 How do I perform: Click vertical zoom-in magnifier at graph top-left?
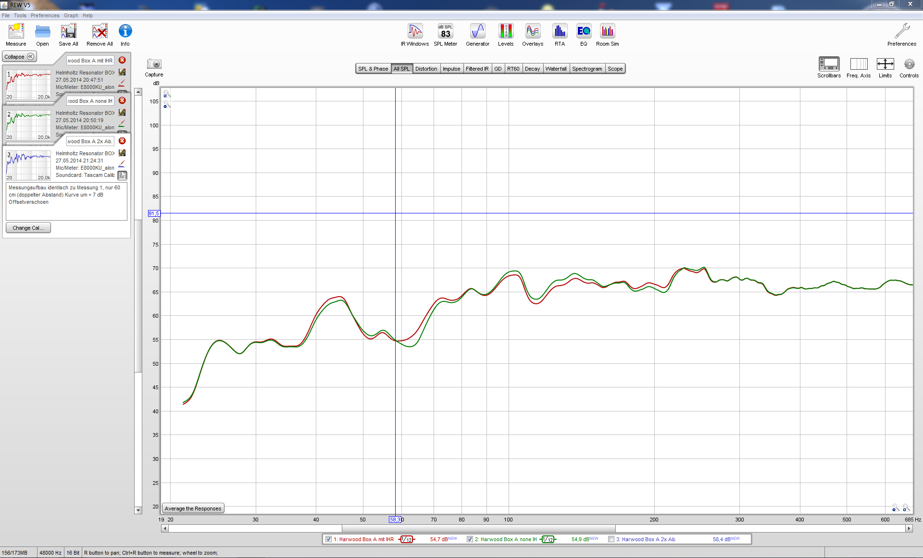pos(166,94)
